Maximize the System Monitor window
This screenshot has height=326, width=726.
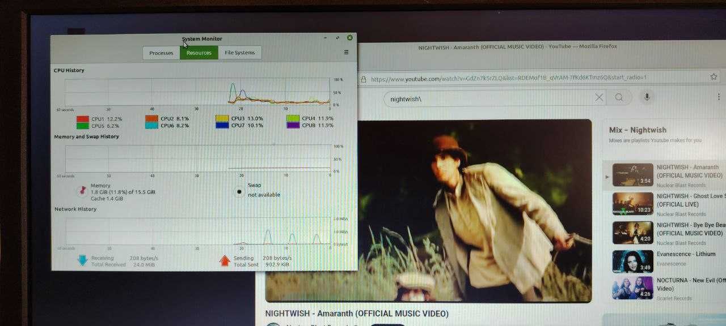coord(337,38)
